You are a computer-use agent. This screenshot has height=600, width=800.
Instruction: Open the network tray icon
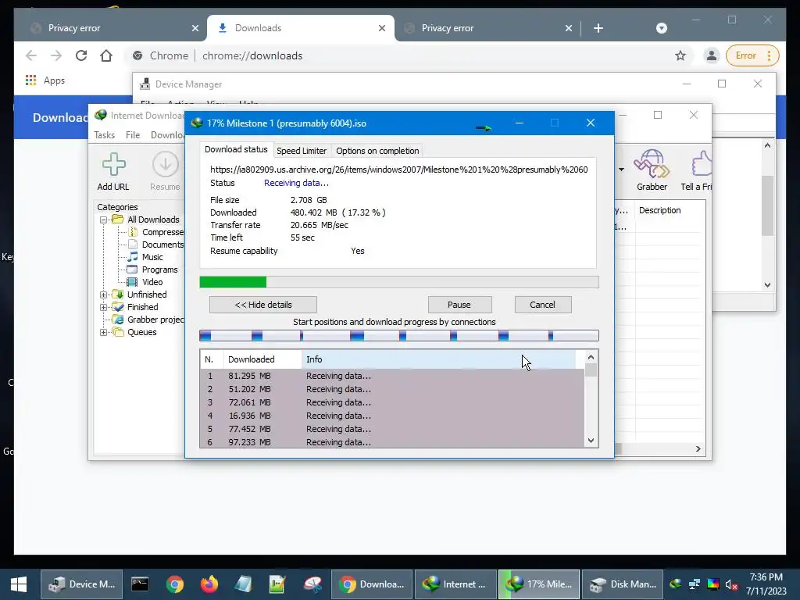pyautogui.click(x=694, y=584)
